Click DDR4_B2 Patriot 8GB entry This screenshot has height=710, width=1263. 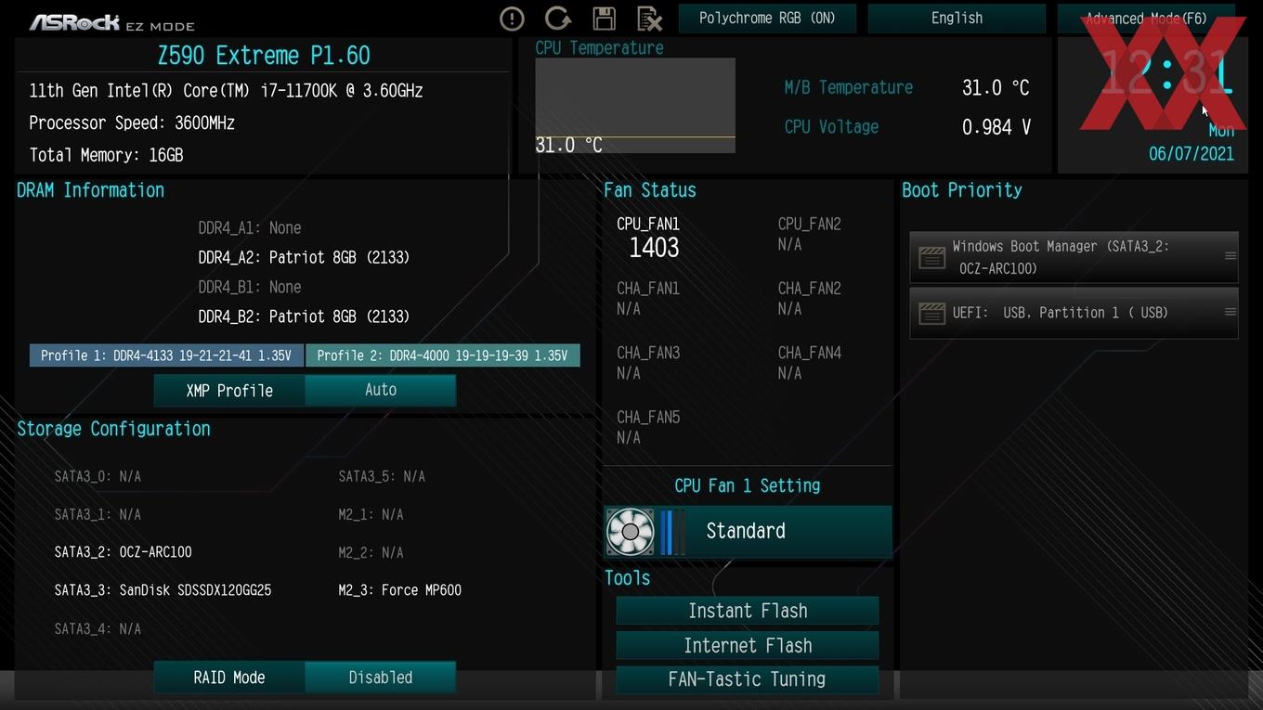(x=304, y=316)
